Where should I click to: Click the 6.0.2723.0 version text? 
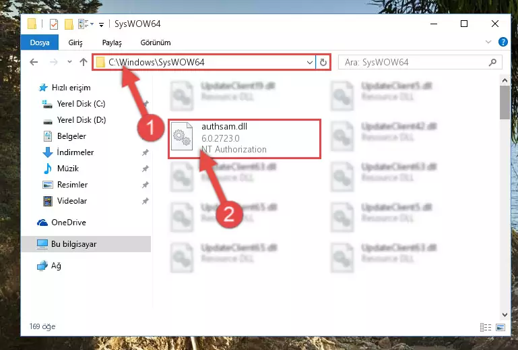[x=220, y=138]
